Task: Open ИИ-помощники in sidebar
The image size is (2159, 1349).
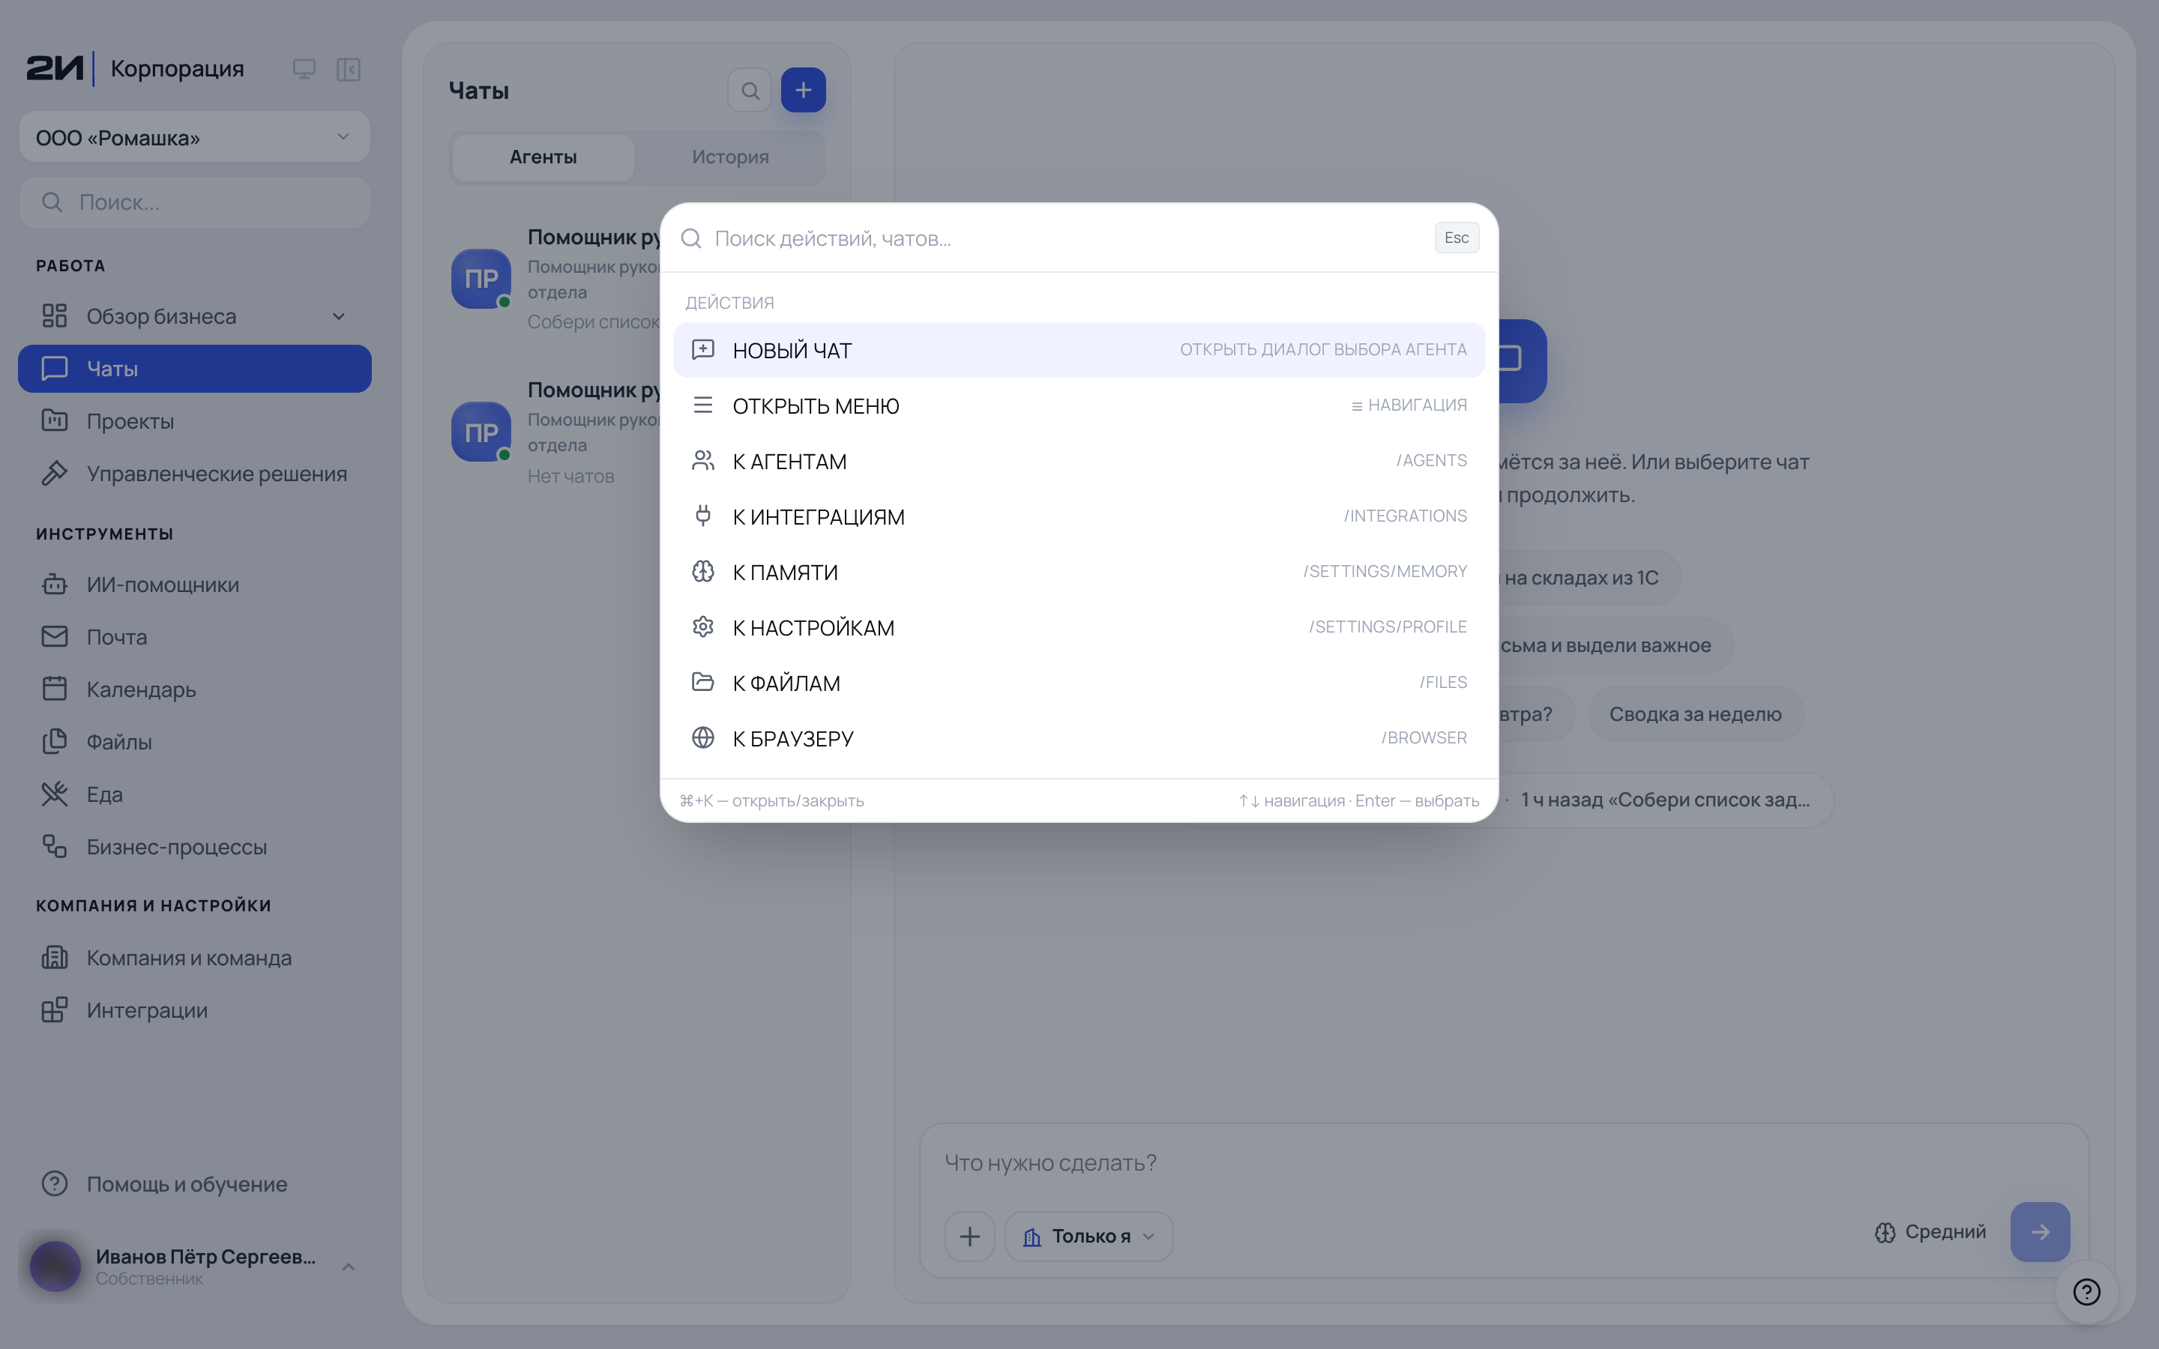Action: [194, 585]
